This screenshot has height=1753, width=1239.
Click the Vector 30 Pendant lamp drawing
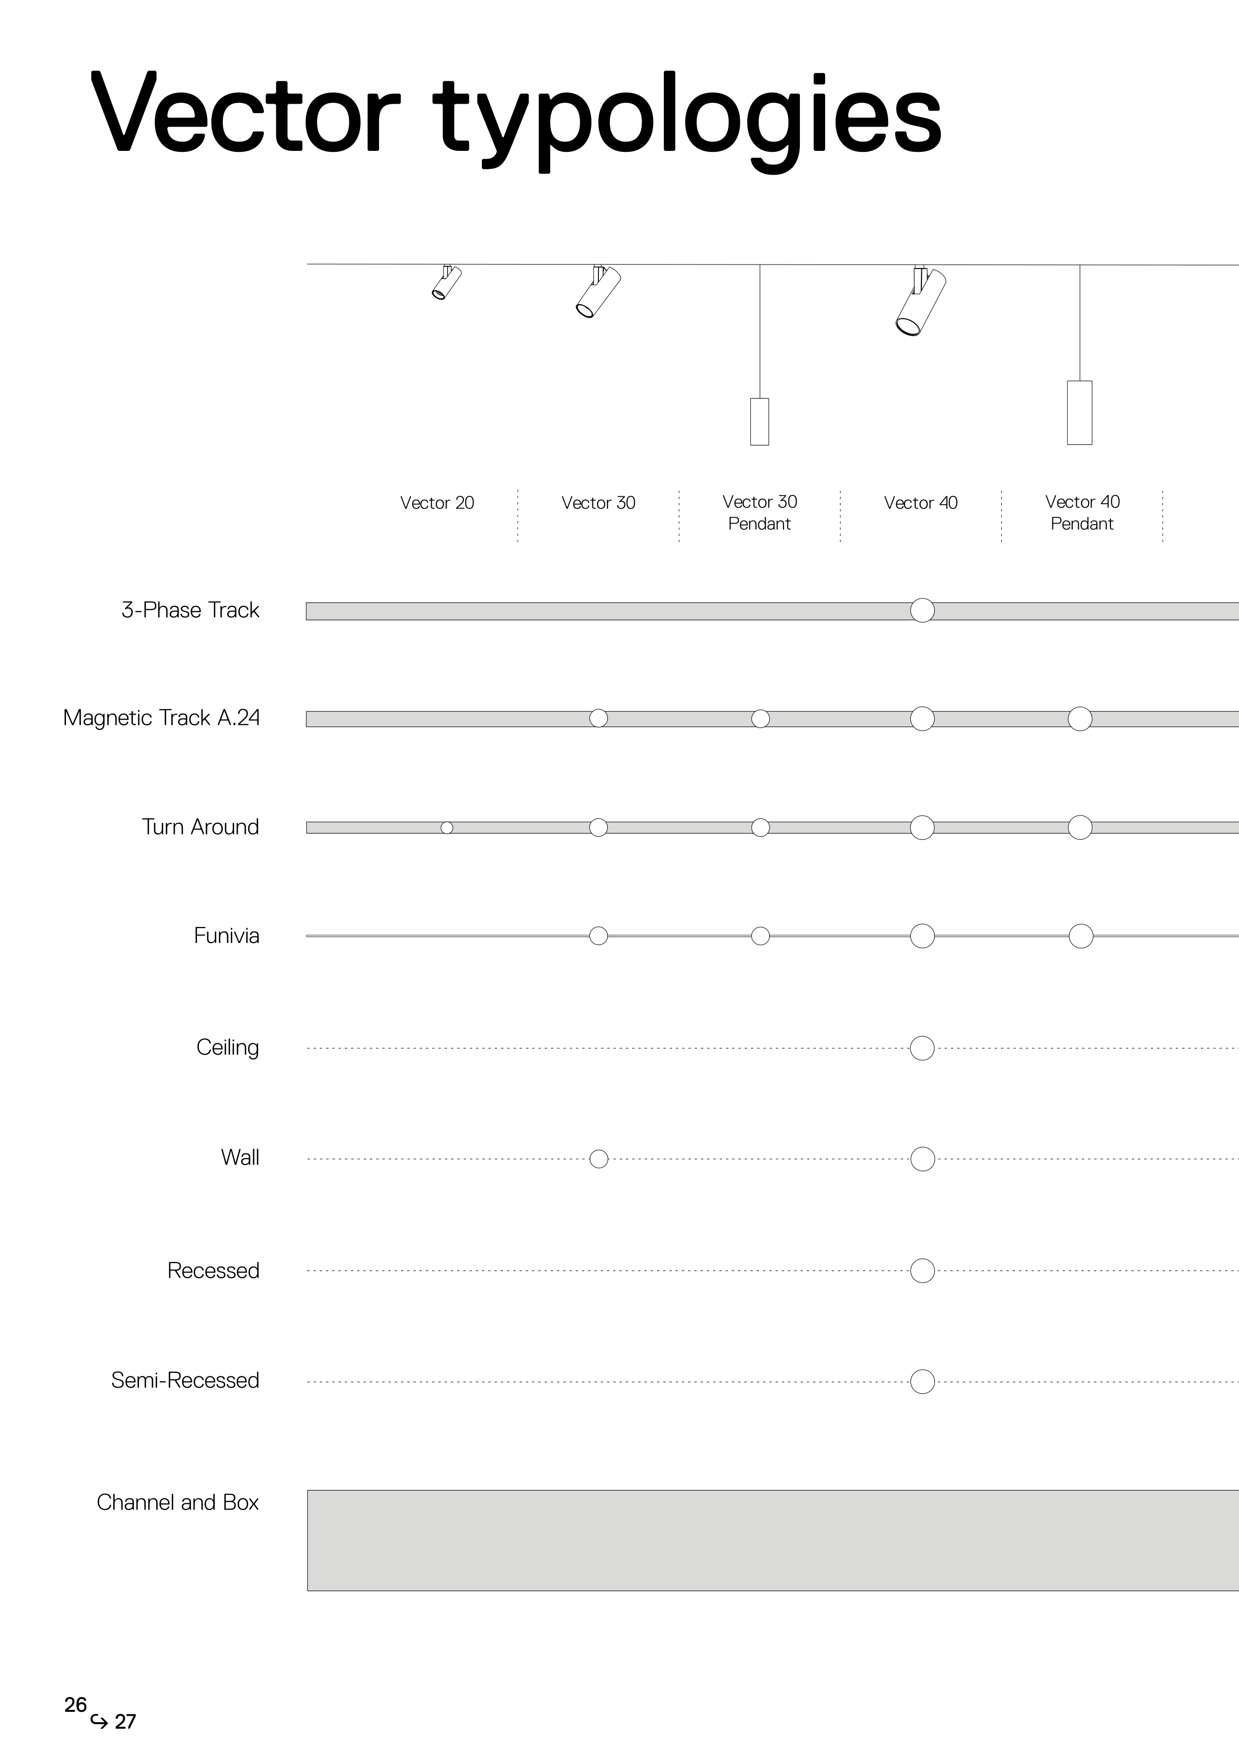coord(760,421)
